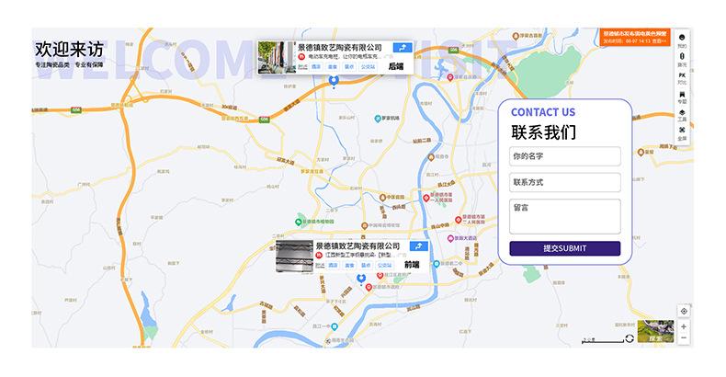Click blue route arrow on top company popup
The width and height of the screenshot is (726, 377).
pyautogui.click(x=402, y=47)
